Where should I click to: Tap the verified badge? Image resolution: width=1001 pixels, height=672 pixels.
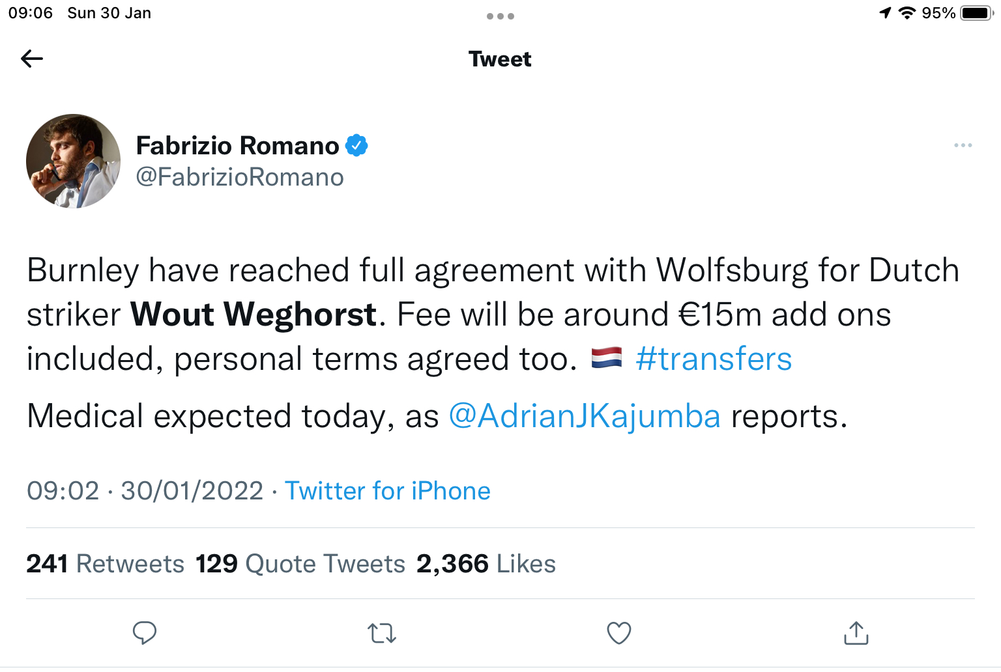[x=356, y=146]
